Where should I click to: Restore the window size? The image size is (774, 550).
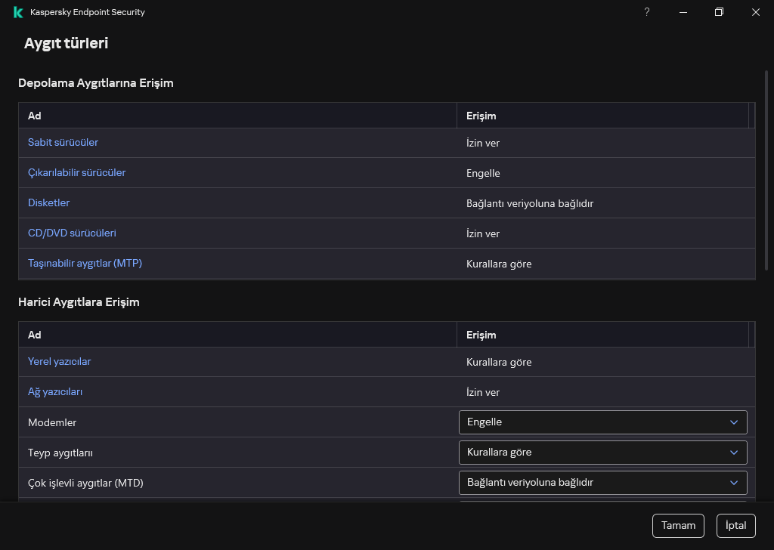pyautogui.click(x=720, y=12)
